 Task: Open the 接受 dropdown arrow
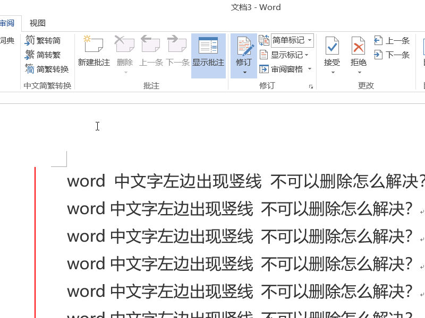point(333,72)
